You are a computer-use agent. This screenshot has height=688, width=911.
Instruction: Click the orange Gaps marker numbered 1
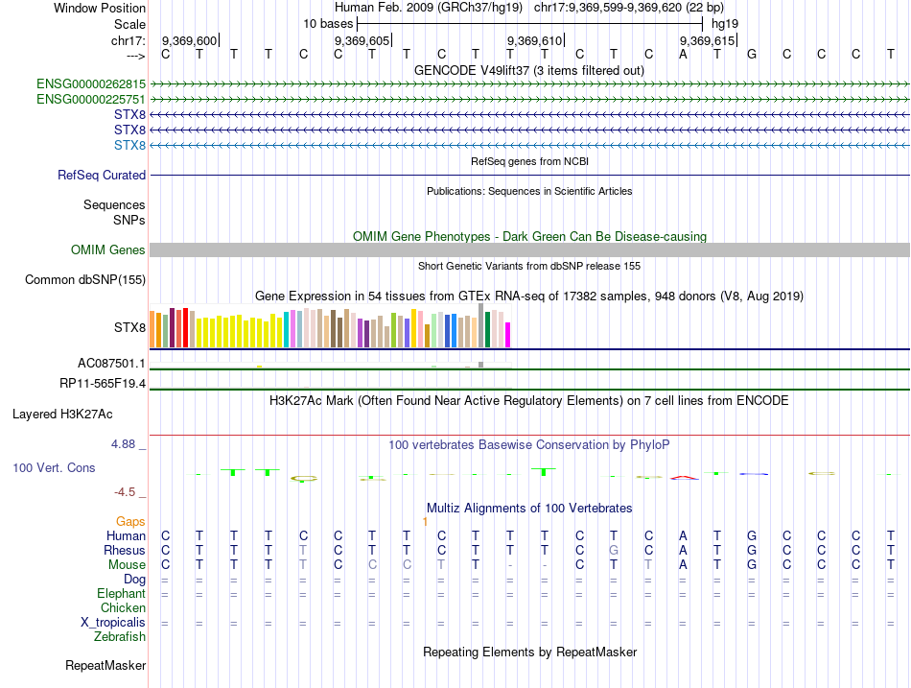[425, 522]
